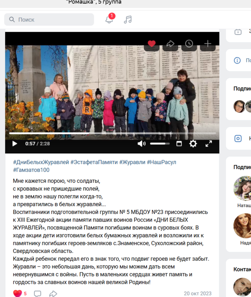This screenshot has width=251, height=297.
Task: Open video settings gear icon
Action: coord(193,144)
